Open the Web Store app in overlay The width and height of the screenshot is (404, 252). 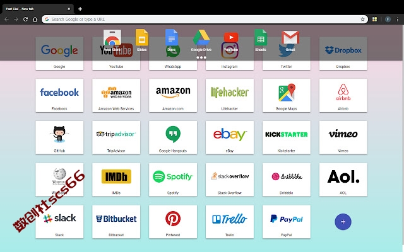[x=112, y=40]
